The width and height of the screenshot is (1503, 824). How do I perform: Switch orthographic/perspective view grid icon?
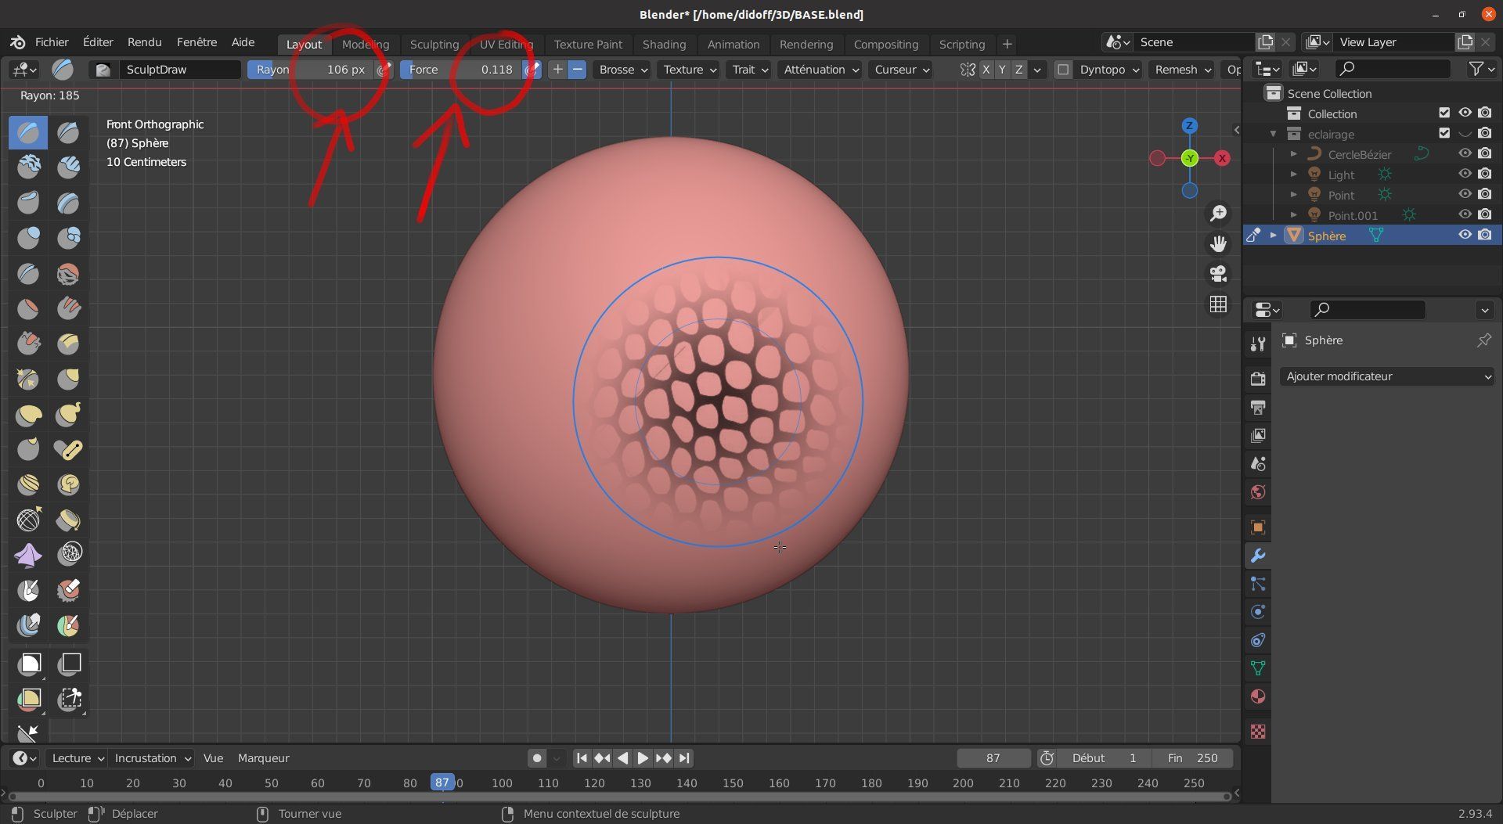[1218, 304]
